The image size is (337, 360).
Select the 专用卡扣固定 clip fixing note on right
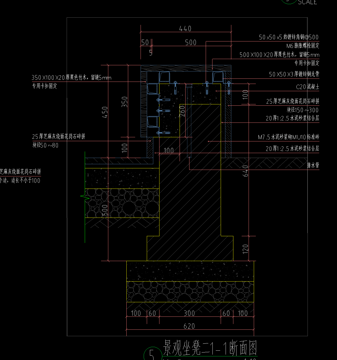tap(307, 63)
